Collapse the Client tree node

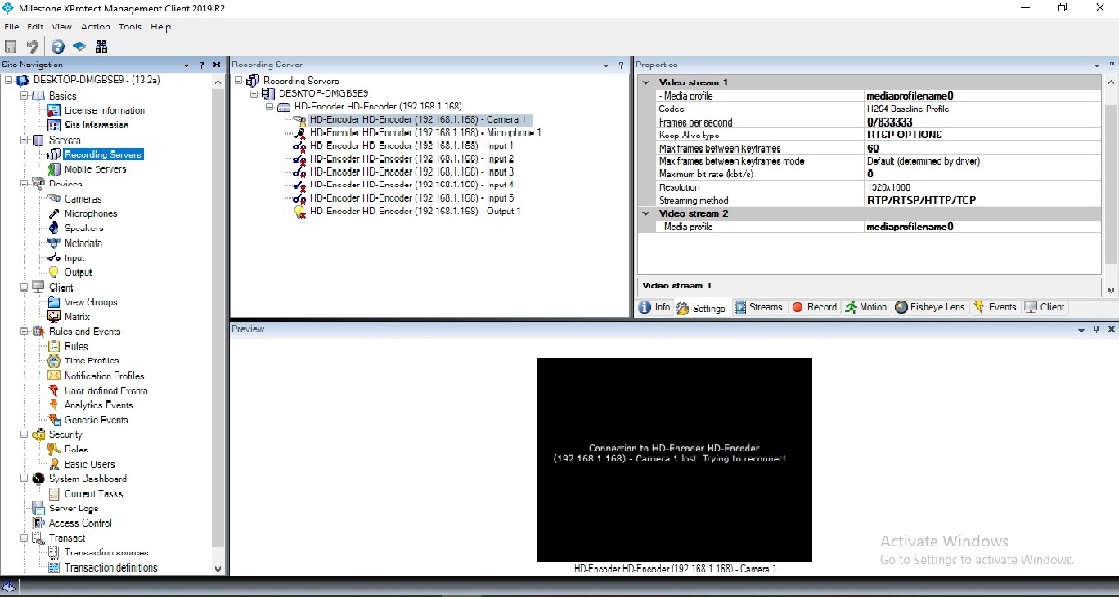tap(24, 287)
